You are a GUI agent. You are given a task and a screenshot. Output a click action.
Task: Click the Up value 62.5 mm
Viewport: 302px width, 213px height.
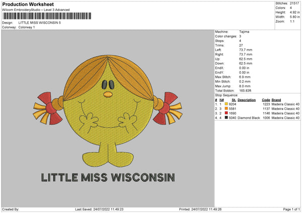tap(246, 59)
